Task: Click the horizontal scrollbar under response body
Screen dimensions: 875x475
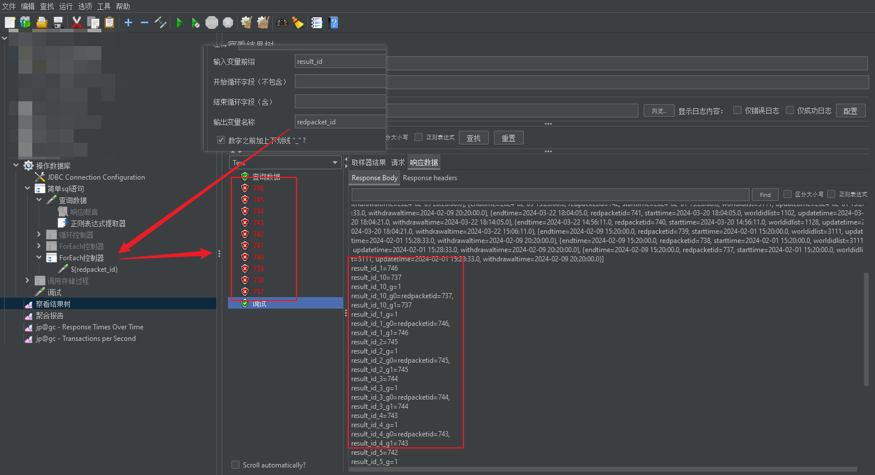Action: coord(603,469)
